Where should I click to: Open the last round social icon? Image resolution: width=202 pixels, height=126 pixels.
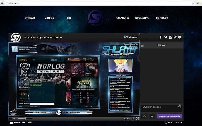179,37
